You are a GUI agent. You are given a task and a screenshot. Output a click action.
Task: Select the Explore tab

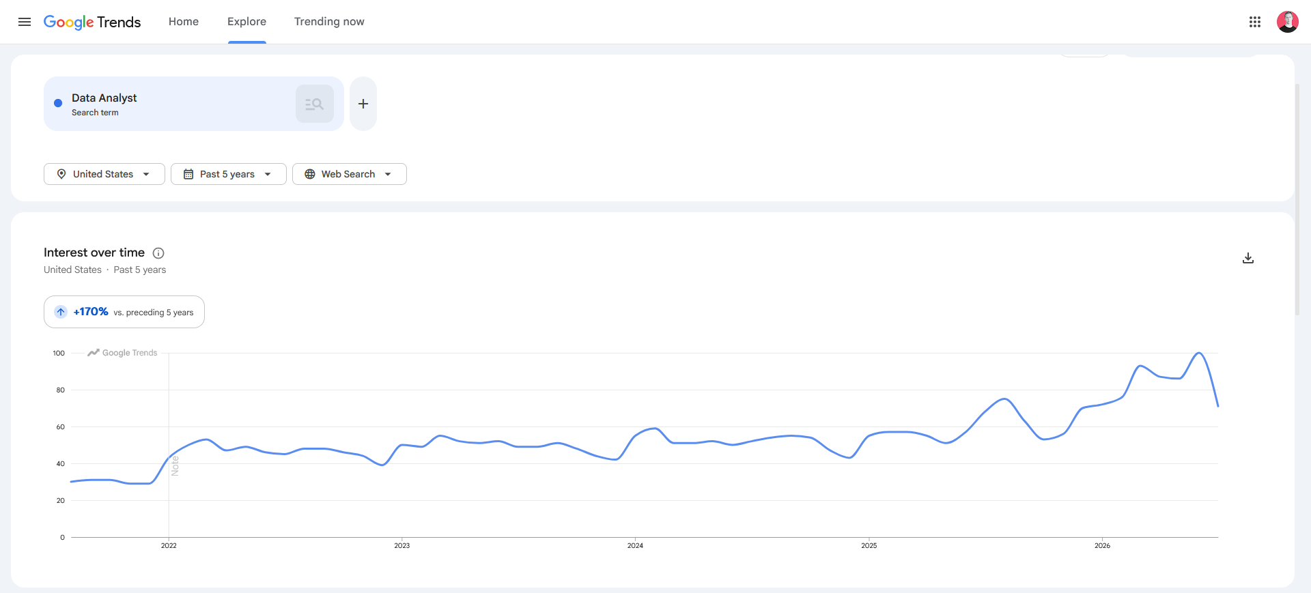(247, 22)
